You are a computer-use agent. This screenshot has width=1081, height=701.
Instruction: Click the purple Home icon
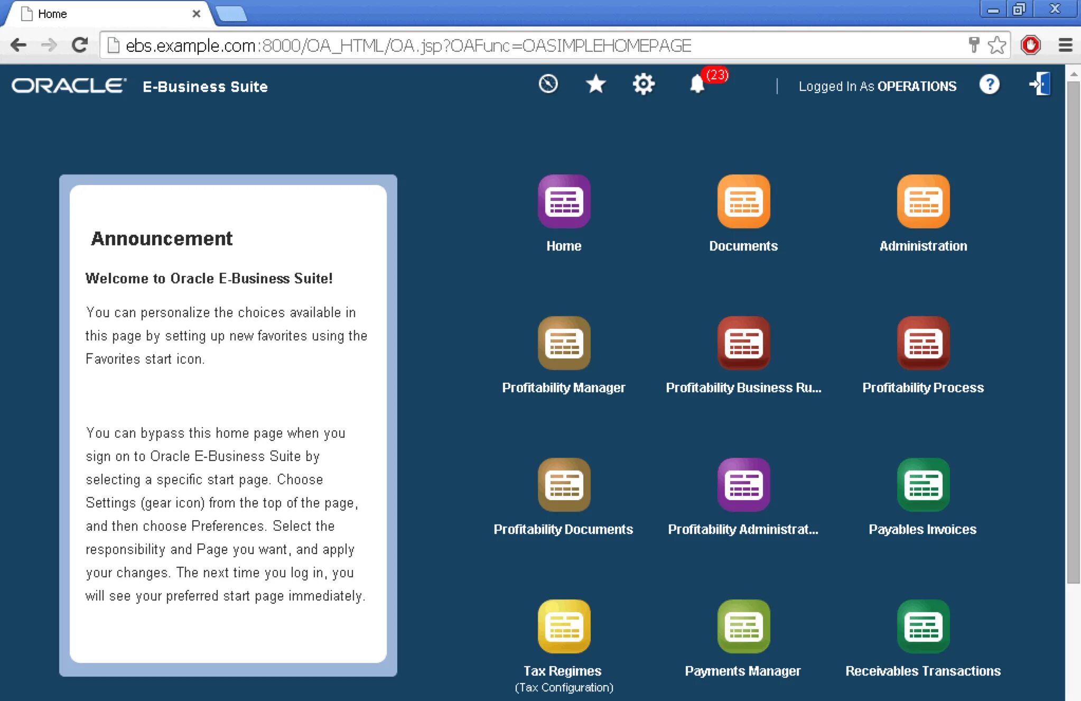click(564, 201)
